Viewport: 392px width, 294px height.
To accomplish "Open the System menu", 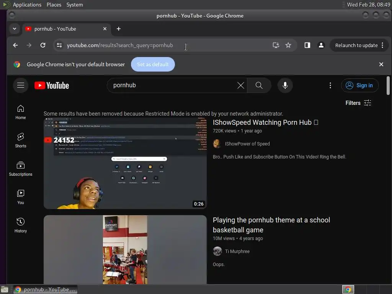I will [x=75, y=5].
